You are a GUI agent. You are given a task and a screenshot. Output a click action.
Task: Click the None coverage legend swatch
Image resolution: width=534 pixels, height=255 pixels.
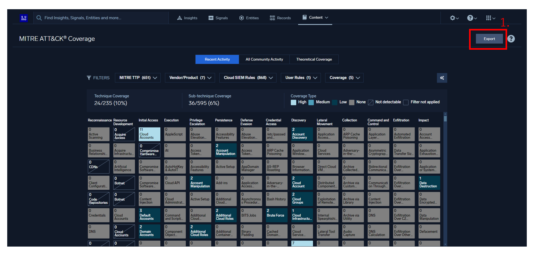[x=352, y=102]
